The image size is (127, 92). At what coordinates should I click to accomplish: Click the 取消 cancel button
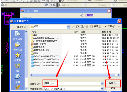[x=113, y=88]
